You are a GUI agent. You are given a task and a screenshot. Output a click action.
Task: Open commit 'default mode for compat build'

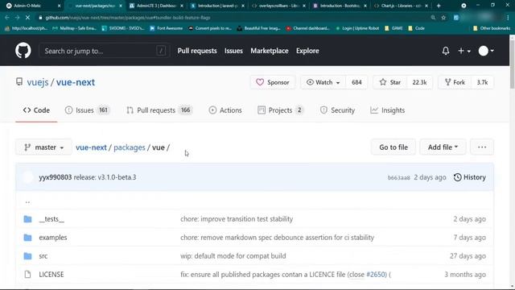[x=233, y=256]
